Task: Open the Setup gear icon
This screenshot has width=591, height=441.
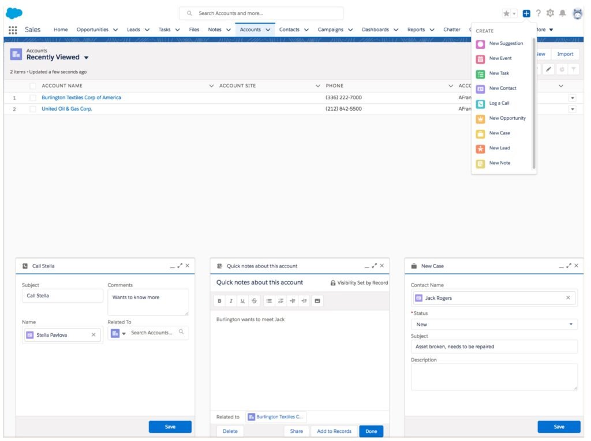Action: [x=550, y=13]
